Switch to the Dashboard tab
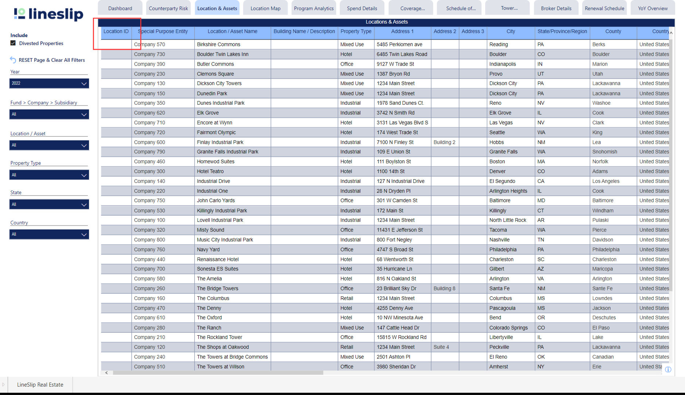The width and height of the screenshot is (685, 395). [120, 8]
